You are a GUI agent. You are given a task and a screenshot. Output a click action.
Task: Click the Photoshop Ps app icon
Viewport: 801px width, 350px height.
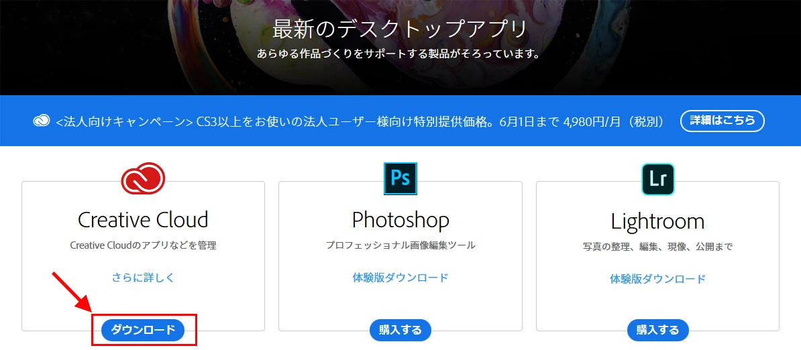pyautogui.click(x=400, y=178)
